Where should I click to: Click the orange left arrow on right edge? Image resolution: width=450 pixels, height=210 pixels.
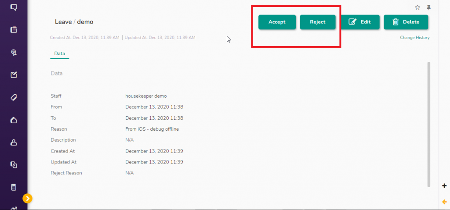tap(444, 201)
